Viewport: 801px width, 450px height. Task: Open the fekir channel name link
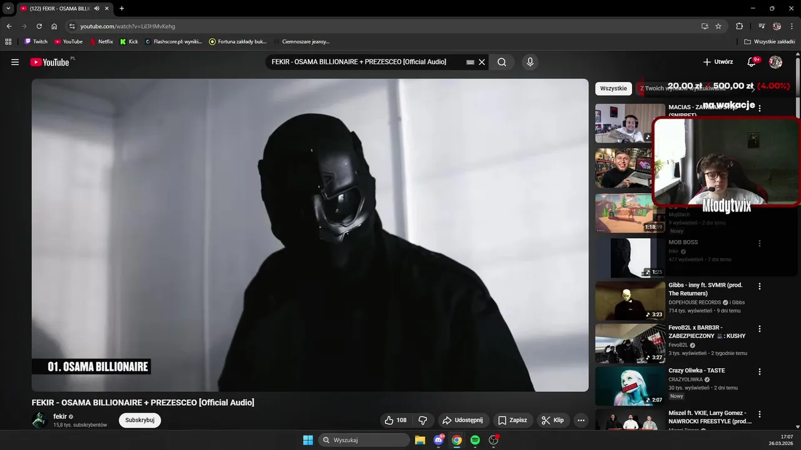[60, 416]
